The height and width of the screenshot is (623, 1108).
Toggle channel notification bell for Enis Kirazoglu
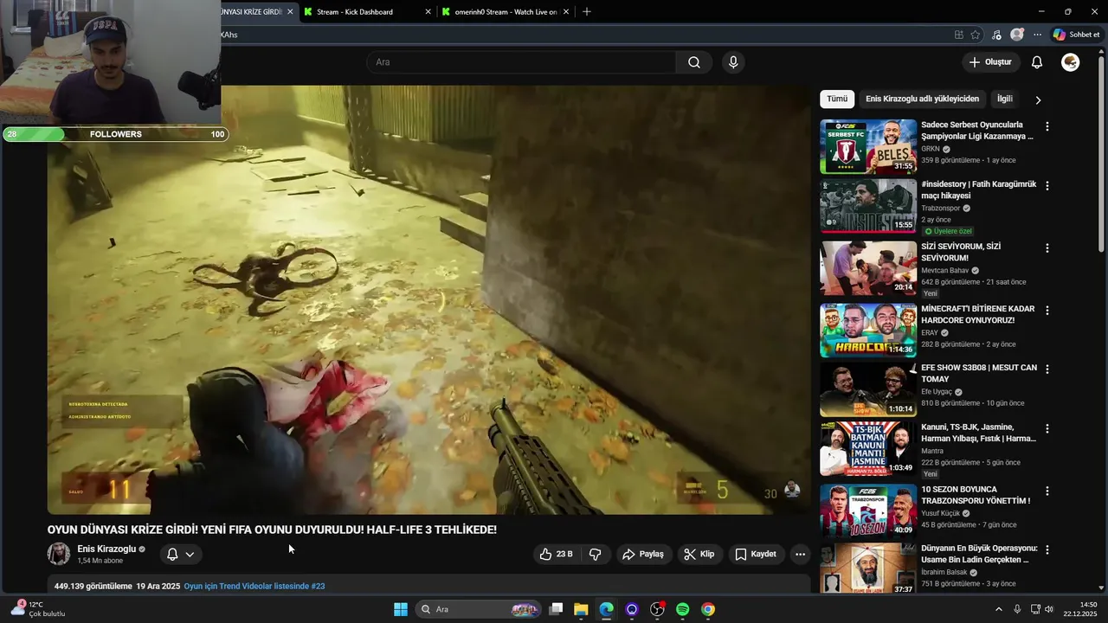click(172, 554)
